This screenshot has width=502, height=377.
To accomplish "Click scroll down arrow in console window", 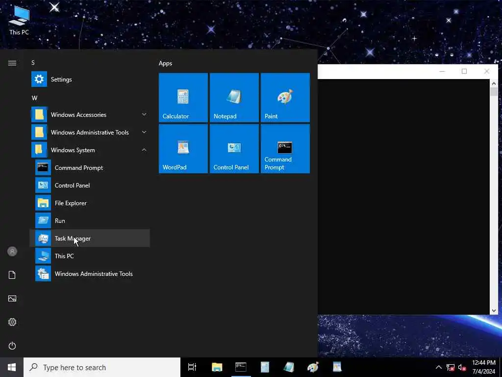I will click(x=494, y=310).
